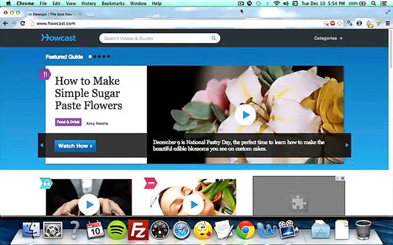Open Notification Center icon
393x245 pixels.
[x=384, y=3]
